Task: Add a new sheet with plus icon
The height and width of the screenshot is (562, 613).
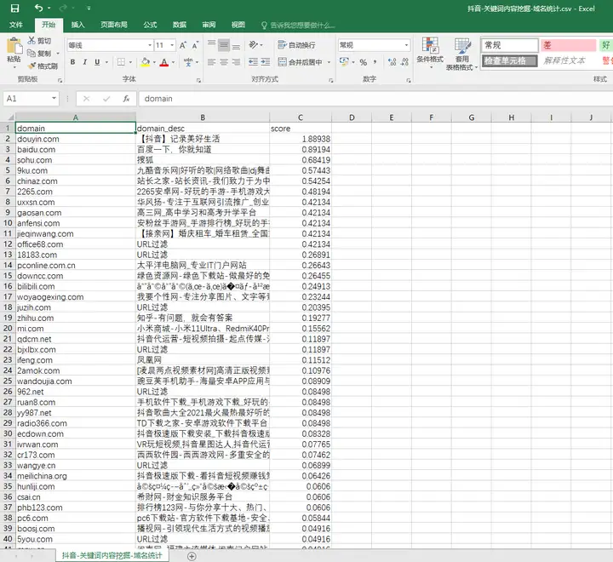Action: [x=192, y=556]
